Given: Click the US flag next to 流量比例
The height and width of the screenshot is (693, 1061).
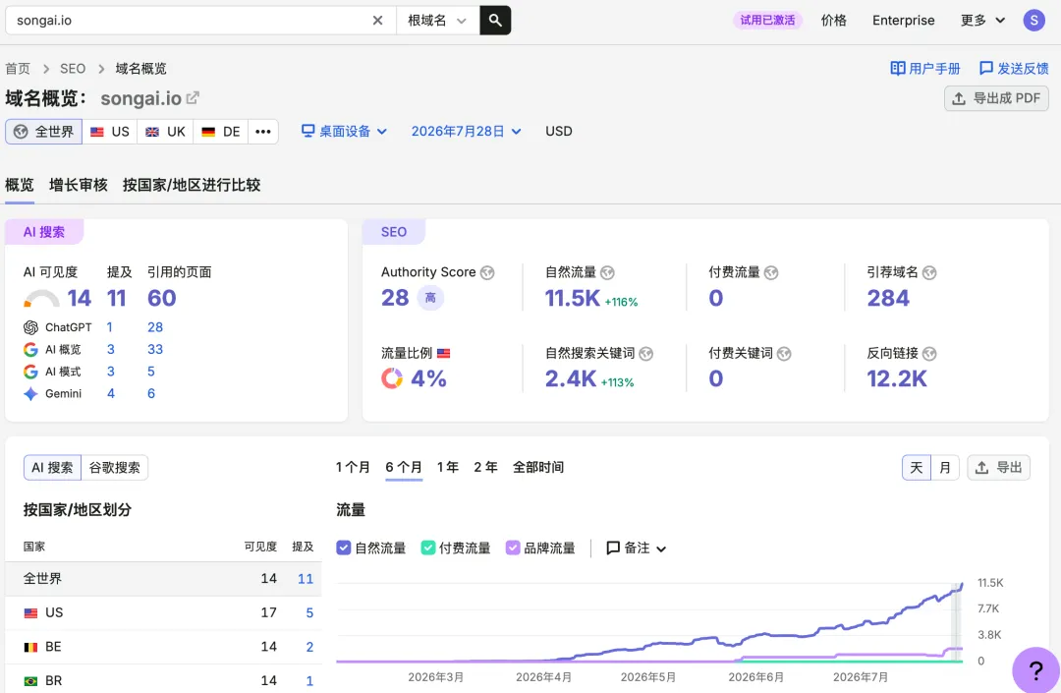Looking at the screenshot, I should click(x=443, y=353).
